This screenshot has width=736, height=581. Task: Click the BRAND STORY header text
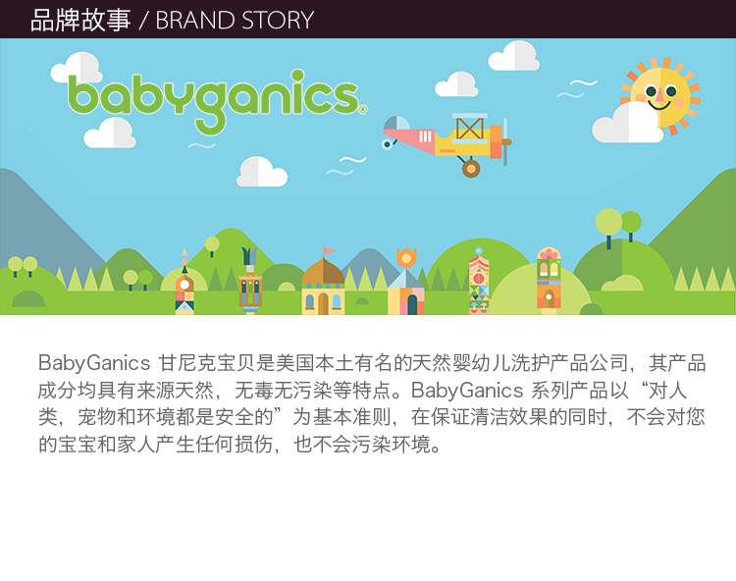tap(235, 21)
